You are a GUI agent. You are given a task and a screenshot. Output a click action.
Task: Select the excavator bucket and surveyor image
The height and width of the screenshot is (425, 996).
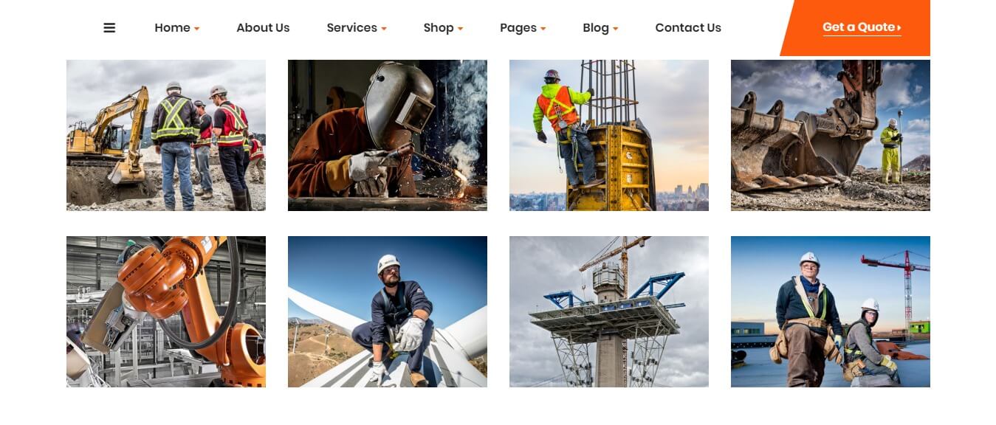pos(831,136)
